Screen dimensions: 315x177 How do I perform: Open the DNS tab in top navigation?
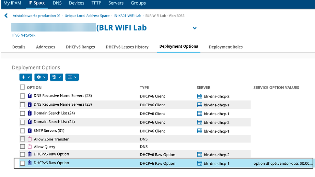coord(57,3)
